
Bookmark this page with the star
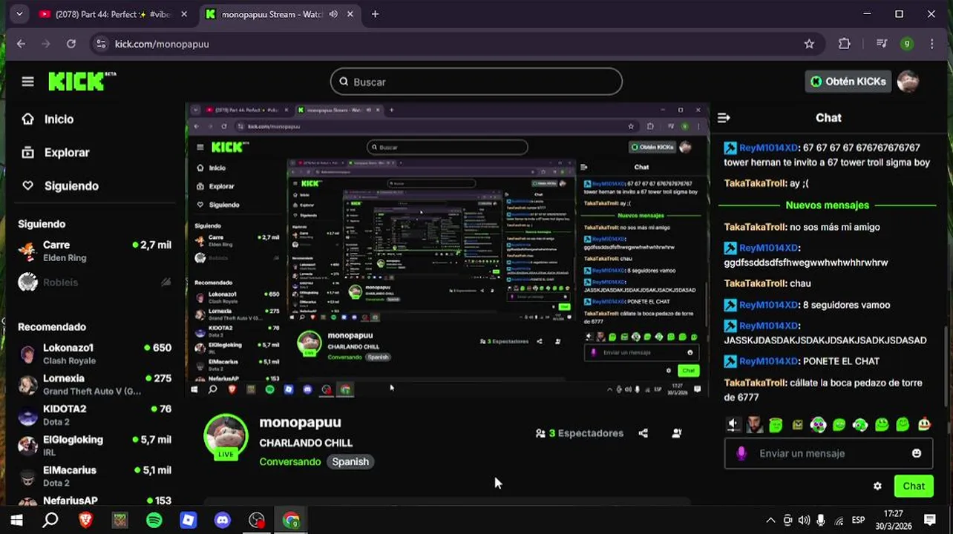point(809,44)
